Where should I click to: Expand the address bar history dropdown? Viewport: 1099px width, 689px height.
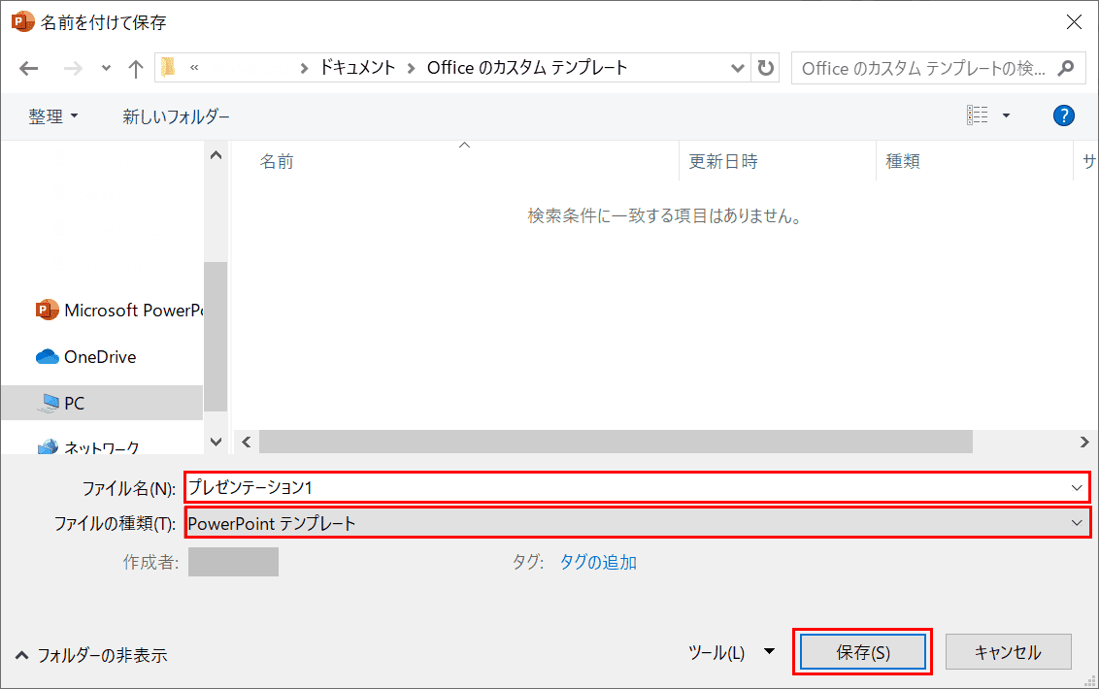point(737,68)
